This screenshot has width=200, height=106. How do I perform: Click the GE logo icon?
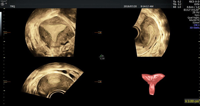click(x=3, y=4)
